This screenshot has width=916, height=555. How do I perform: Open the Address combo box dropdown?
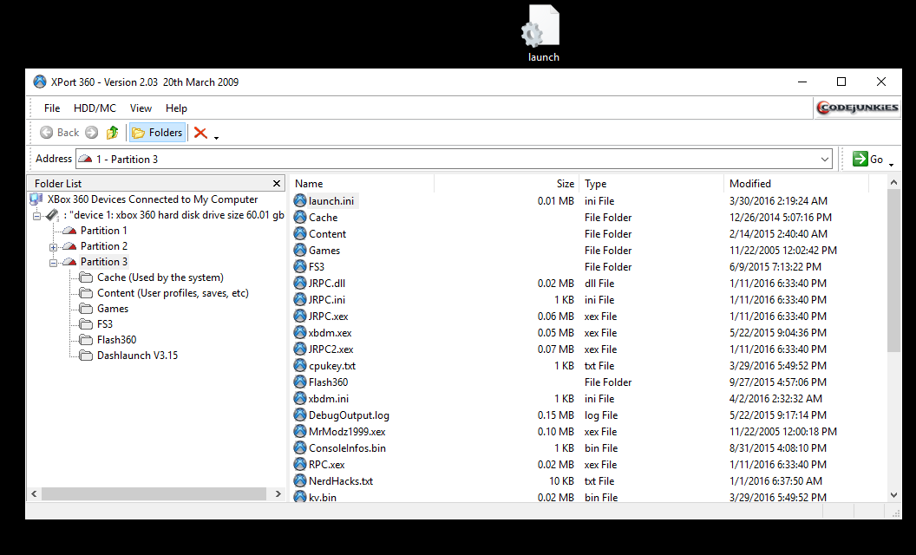pos(824,159)
